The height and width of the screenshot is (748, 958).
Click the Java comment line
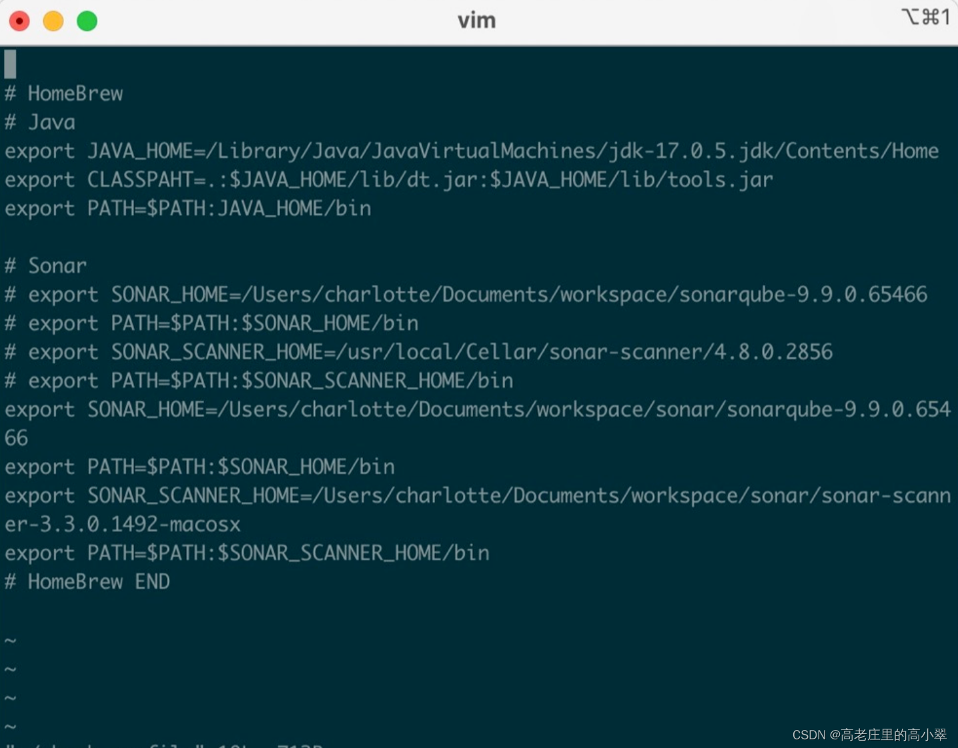click(x=40, y=122)
